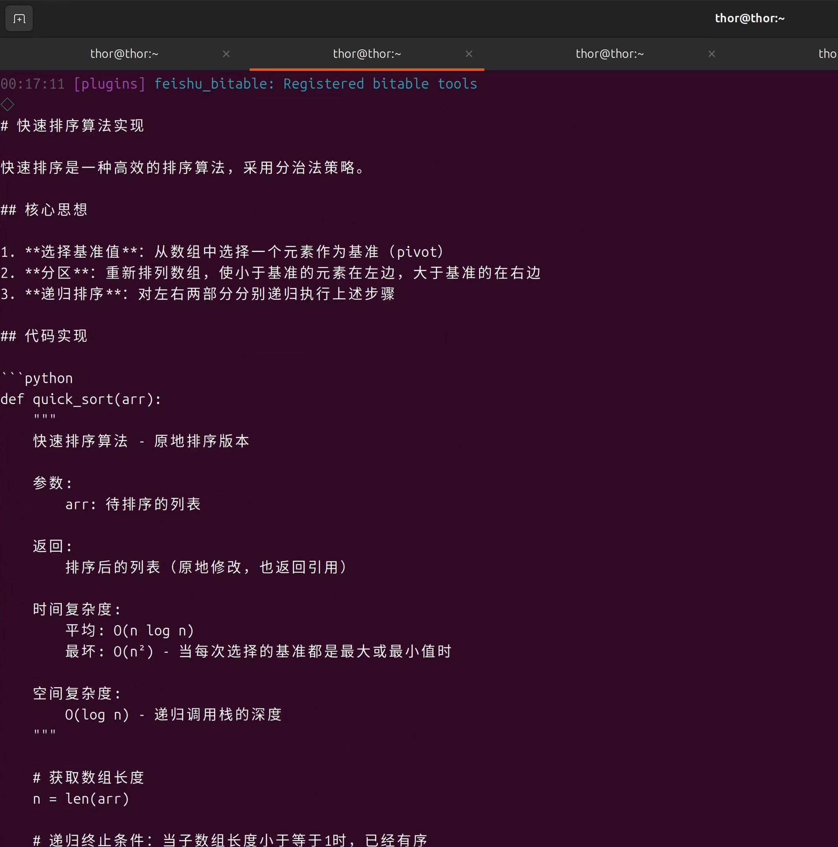Screen dimensions: 838x847
Task: Click the 'def quick_sort(arr):' line
Action: [81, 400]
